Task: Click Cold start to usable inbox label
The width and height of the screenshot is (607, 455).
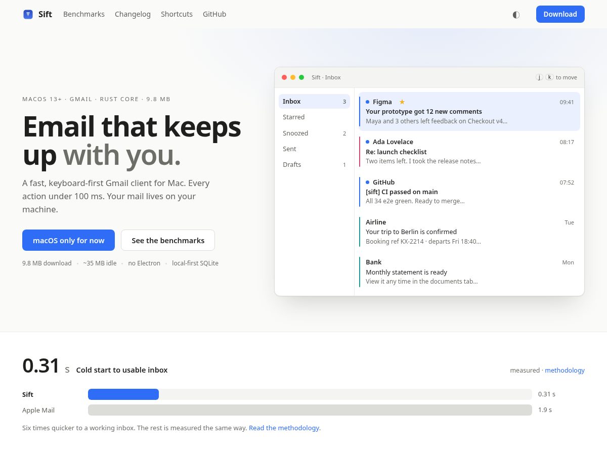Action: pos(122,370)
